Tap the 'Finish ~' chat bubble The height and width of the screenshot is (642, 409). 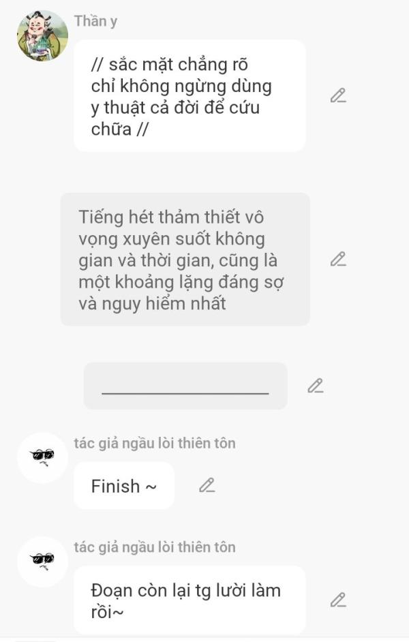(123, 486)
